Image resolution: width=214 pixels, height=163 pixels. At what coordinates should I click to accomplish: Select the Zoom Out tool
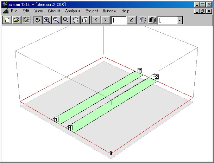click(57, 20)
